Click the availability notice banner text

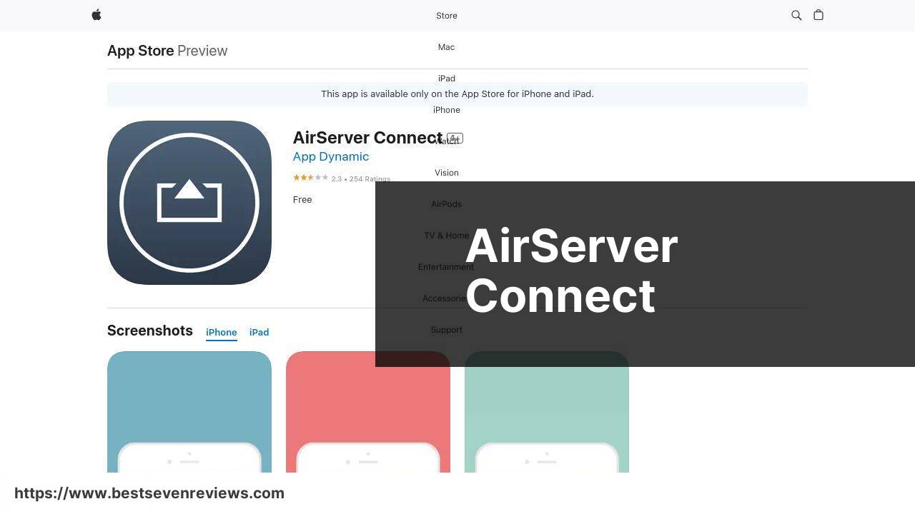click(457, 94)
